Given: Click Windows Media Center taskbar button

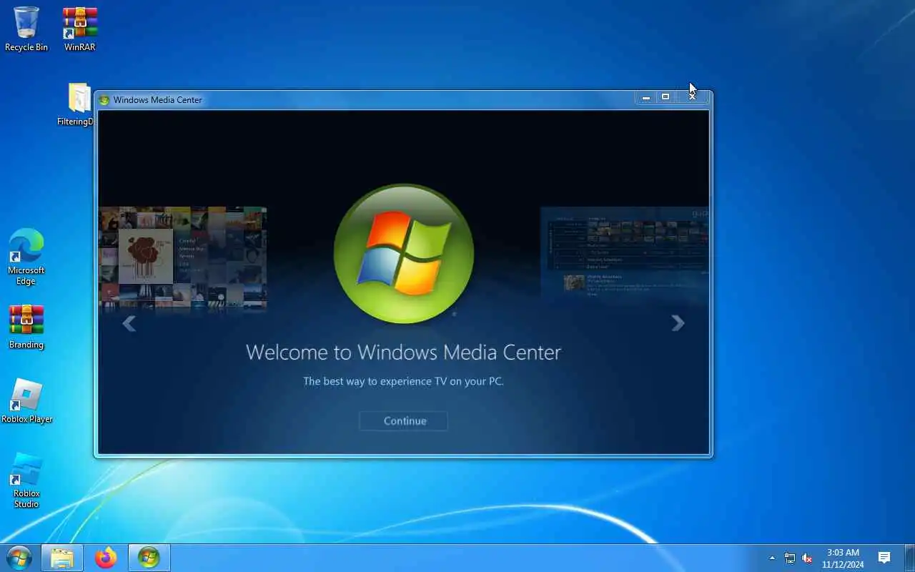Looking at the screenshot, I should coord(149,558).
